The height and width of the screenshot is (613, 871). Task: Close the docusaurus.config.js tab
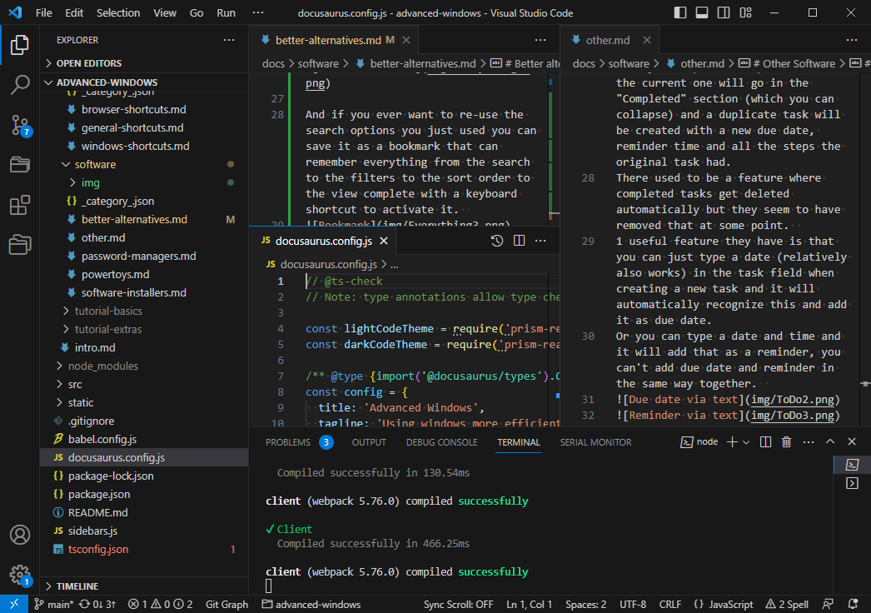coord(383,241)
